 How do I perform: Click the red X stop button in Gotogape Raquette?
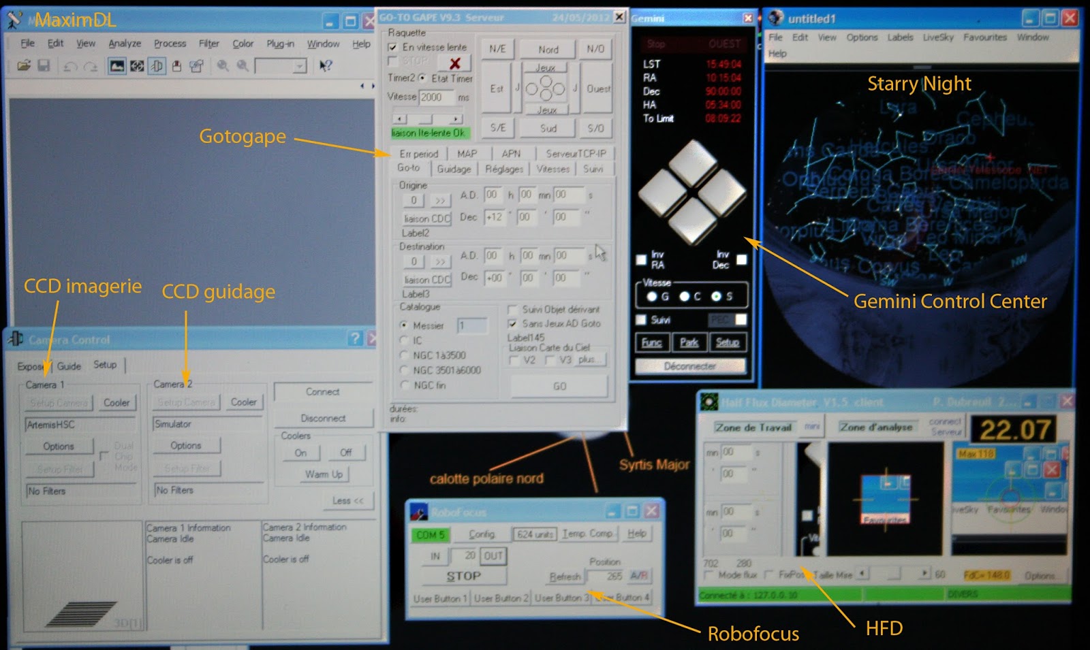(x=454, y=63)
